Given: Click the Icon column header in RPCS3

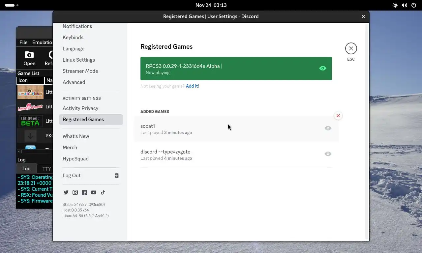Looking at the screenshot, I should 30,80.
